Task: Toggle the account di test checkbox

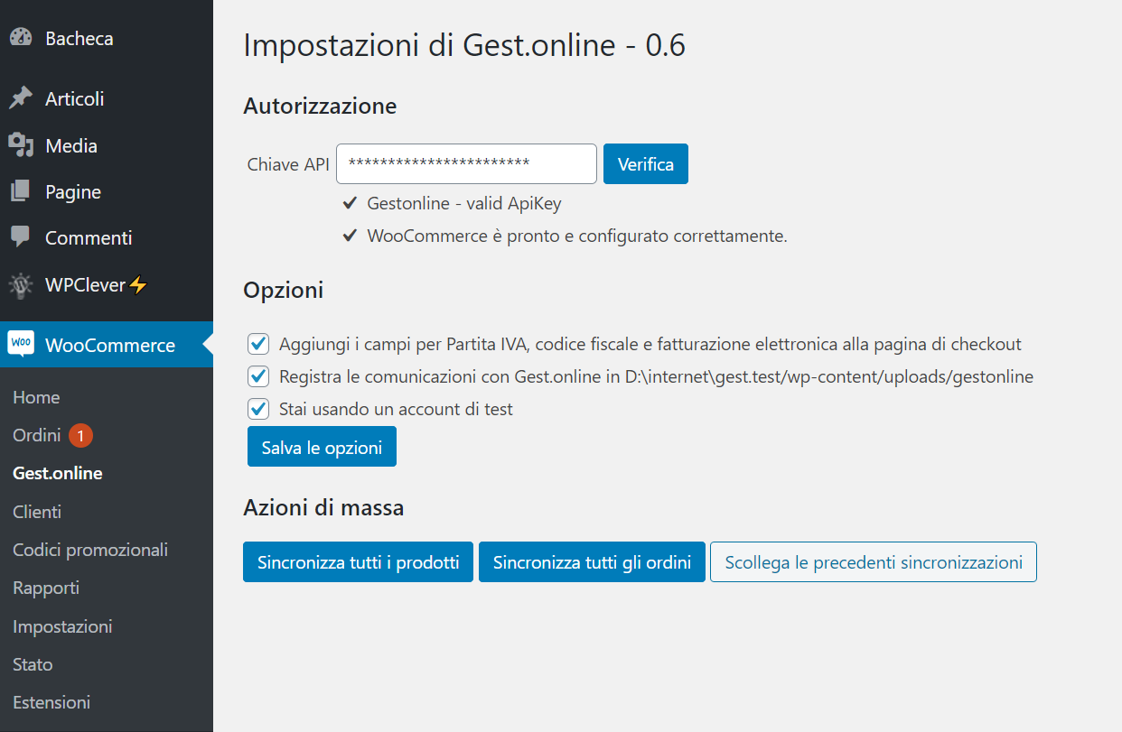Action: pyautogui.click(x=258, y=409)
